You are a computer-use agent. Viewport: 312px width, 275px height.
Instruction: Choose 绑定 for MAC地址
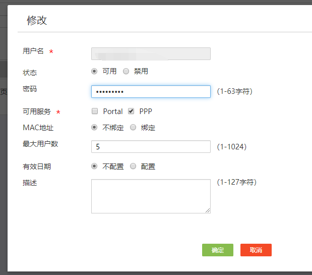pos(133,128)
